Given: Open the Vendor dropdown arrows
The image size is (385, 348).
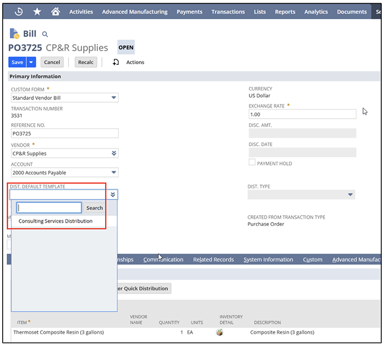Looking at the screenshot, I should (x=114, y=153).
